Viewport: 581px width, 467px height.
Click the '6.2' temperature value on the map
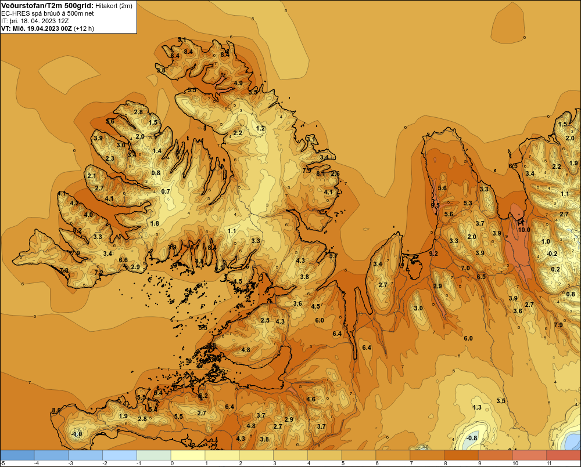point(203,396)
